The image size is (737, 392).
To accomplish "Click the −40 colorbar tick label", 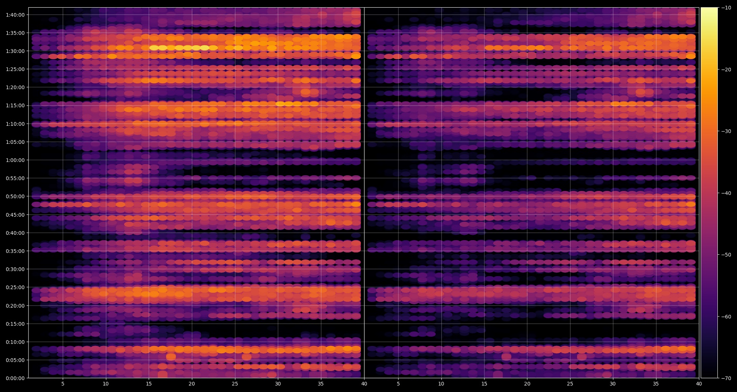I will [726, 193].
